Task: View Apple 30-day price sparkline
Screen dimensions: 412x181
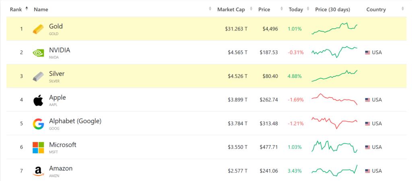Action: (334, 100)
